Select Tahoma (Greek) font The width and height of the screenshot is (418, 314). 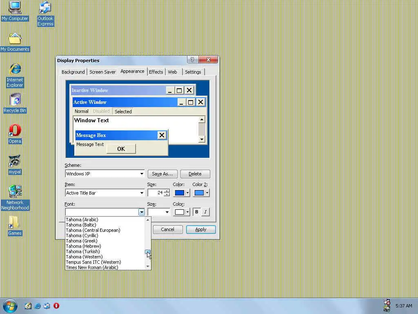(x=105, y=241)
